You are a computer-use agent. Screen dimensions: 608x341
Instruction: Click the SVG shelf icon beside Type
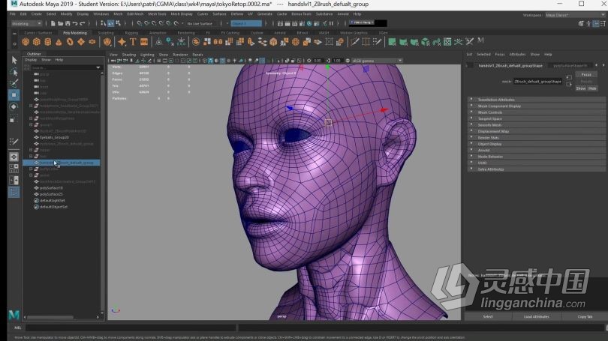point(144,42)
